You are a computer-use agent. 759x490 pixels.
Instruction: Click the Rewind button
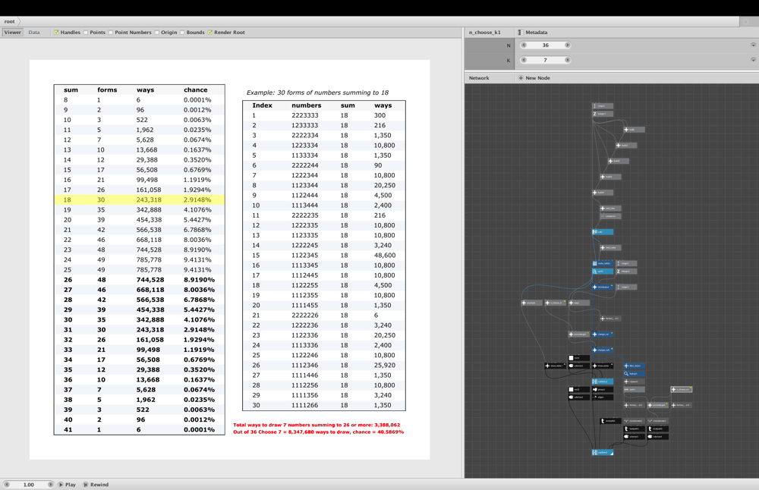[x=96, y=484]
